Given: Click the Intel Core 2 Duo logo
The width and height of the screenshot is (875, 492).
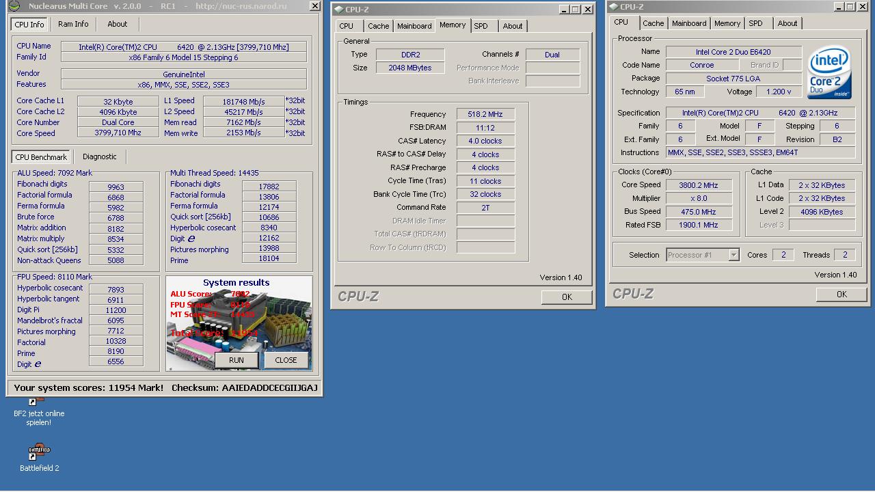Looking at the screenshot, I should pyautogui.click(x=829, y=72).
